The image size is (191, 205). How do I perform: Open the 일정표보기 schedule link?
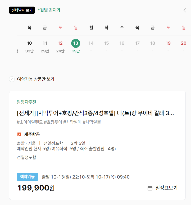pos(166,188)
